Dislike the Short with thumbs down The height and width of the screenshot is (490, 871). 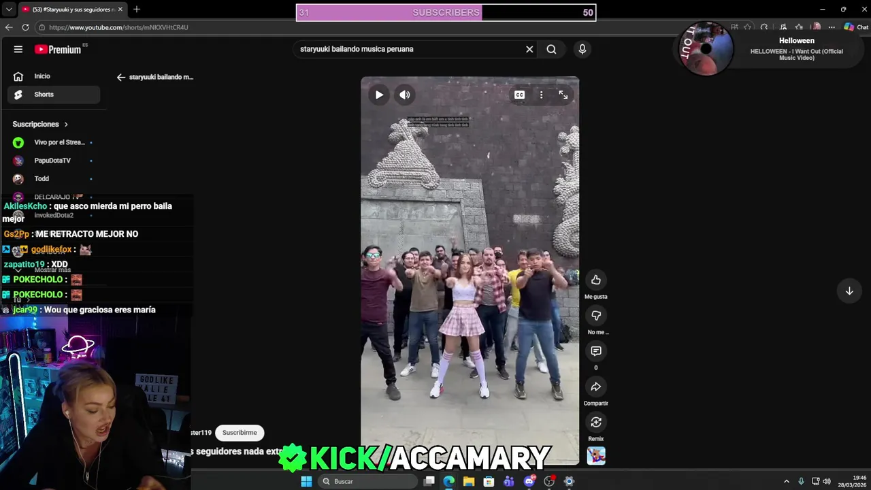[x=596, y=315]
